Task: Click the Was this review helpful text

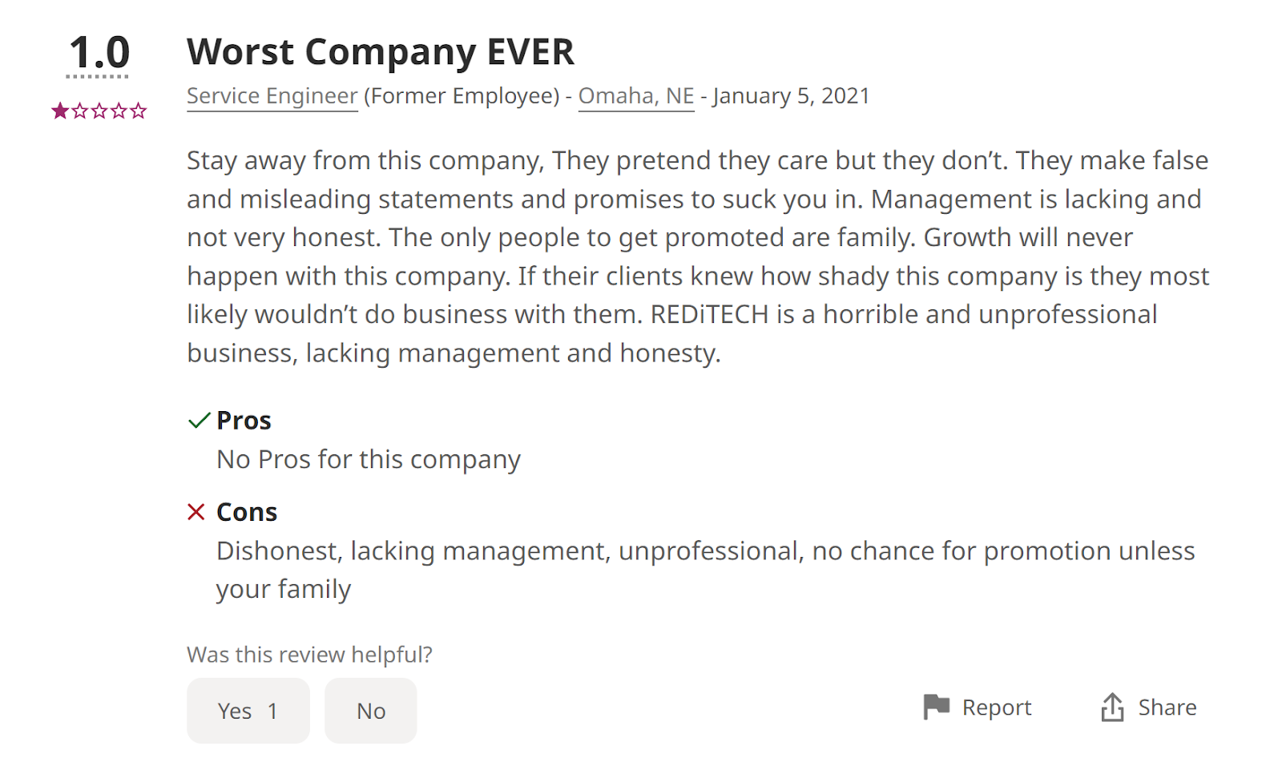Action: click(x=309, y=655)
